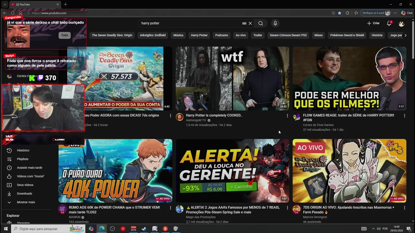Image resolution: width=415 pixels, height=233 pixels.
Task: Select the Tudo filter chip
Action: [x=65, y=35]
